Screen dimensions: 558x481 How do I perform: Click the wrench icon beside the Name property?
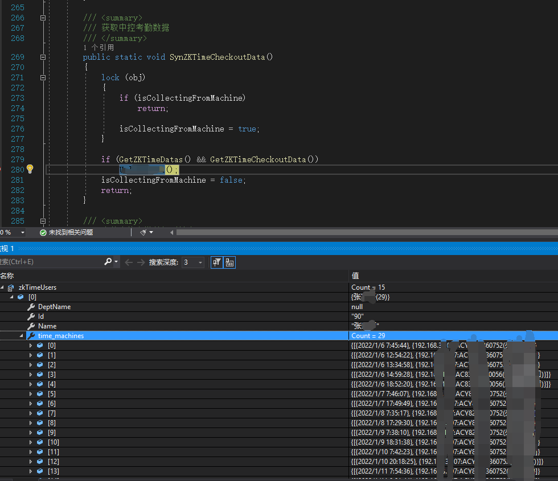coord(31,326)
